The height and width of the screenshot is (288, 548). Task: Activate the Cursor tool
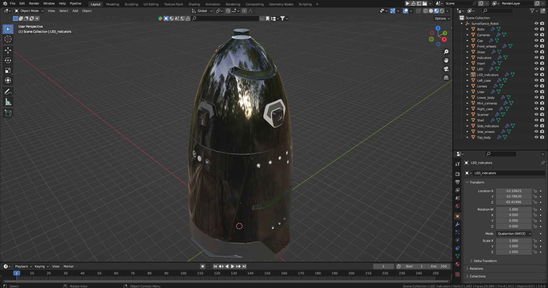tap(8, 39)
